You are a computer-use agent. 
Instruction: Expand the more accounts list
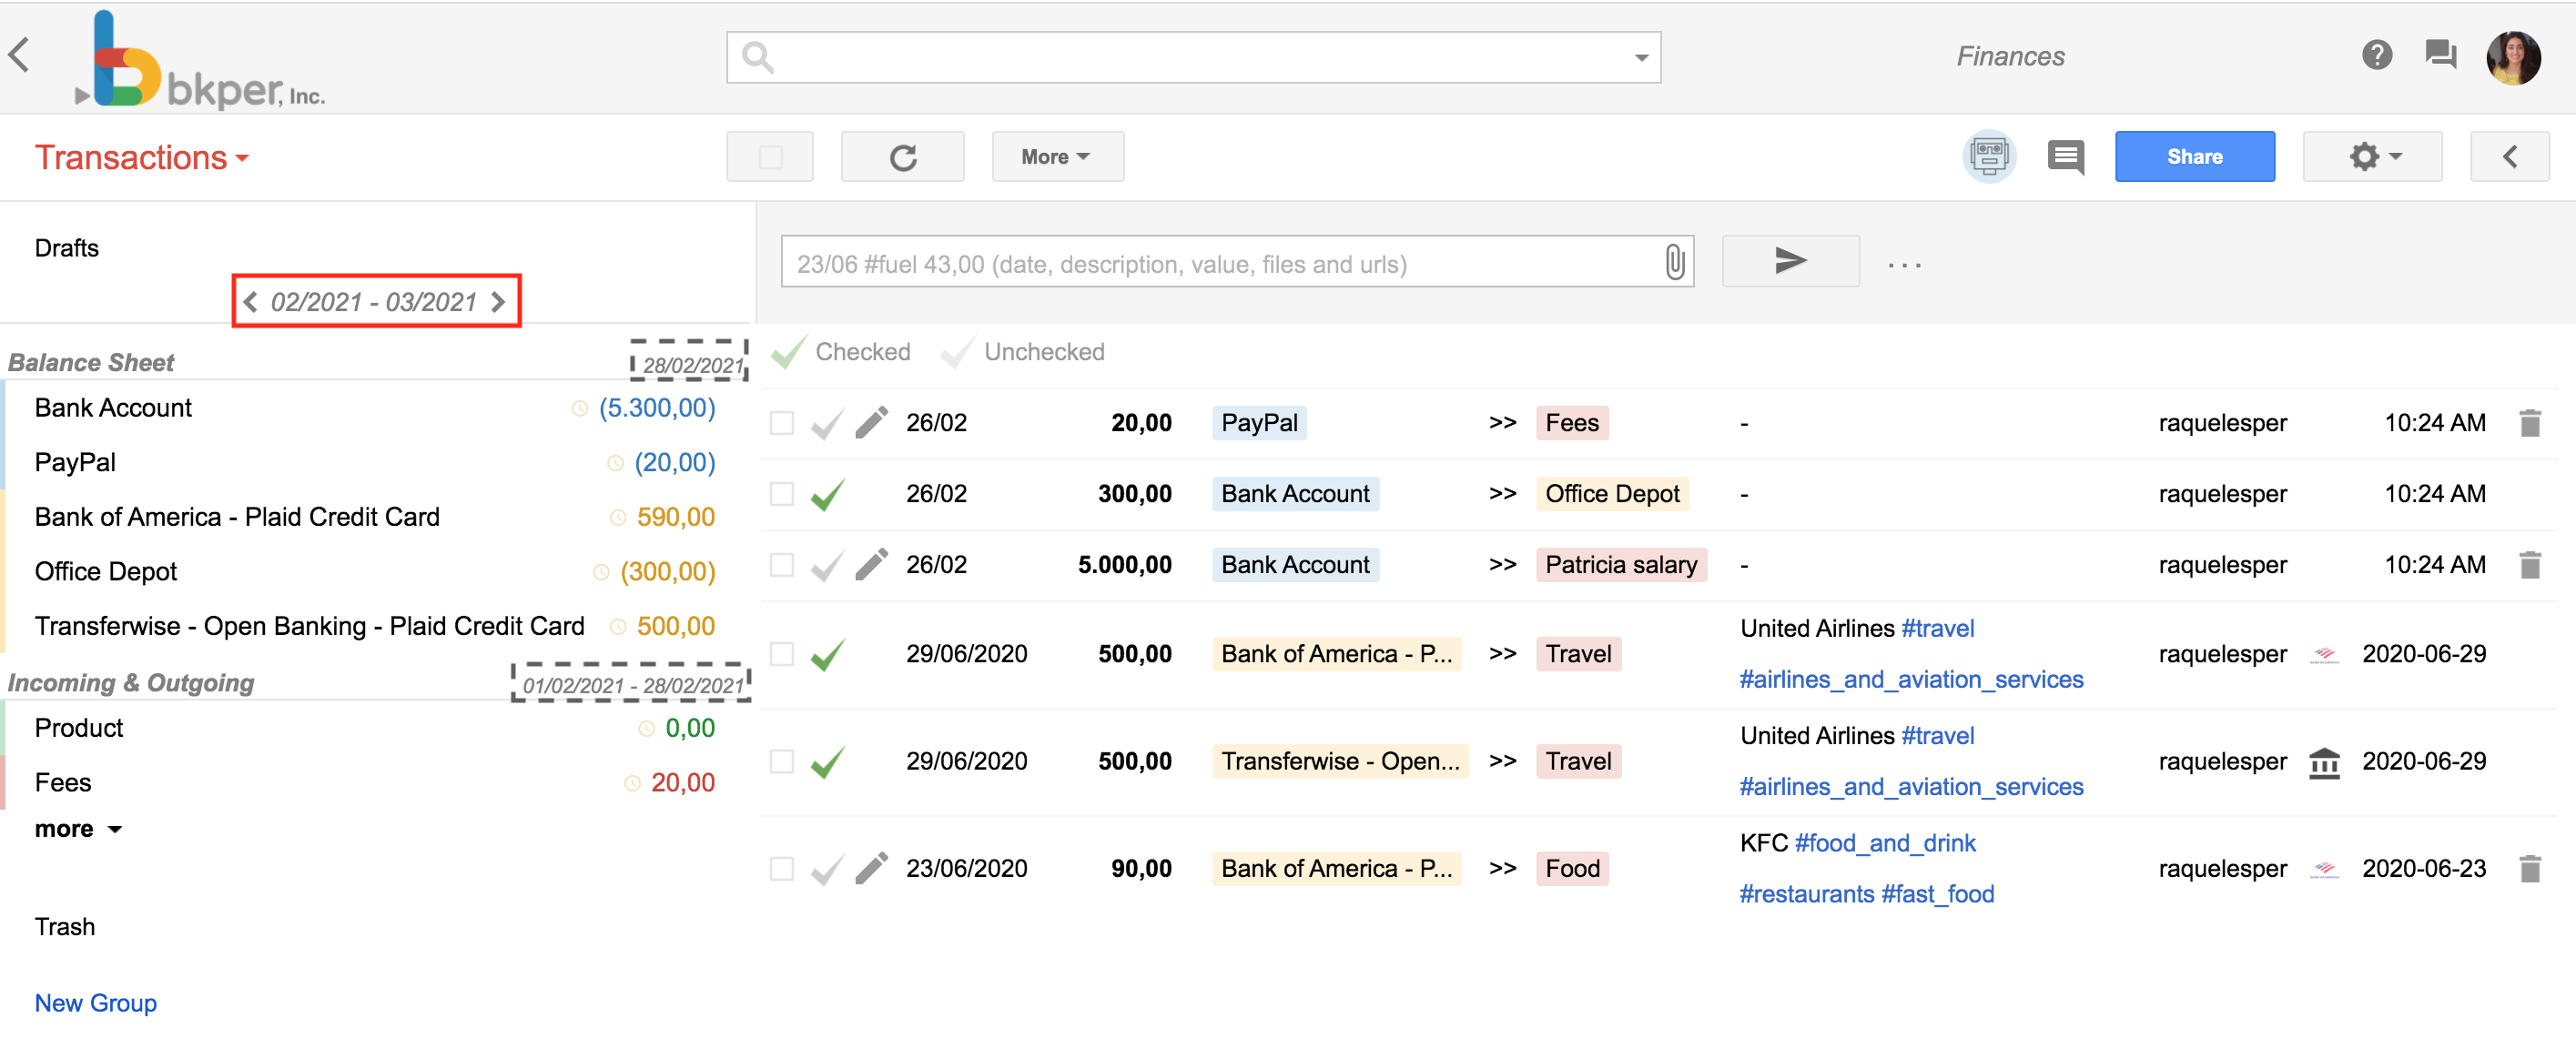(x=79, y=828)
